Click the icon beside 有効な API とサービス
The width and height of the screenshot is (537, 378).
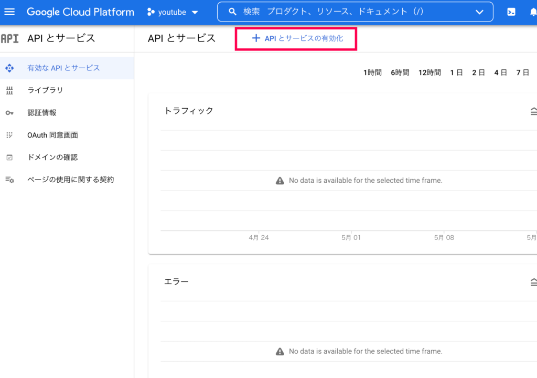click(9, 68)
